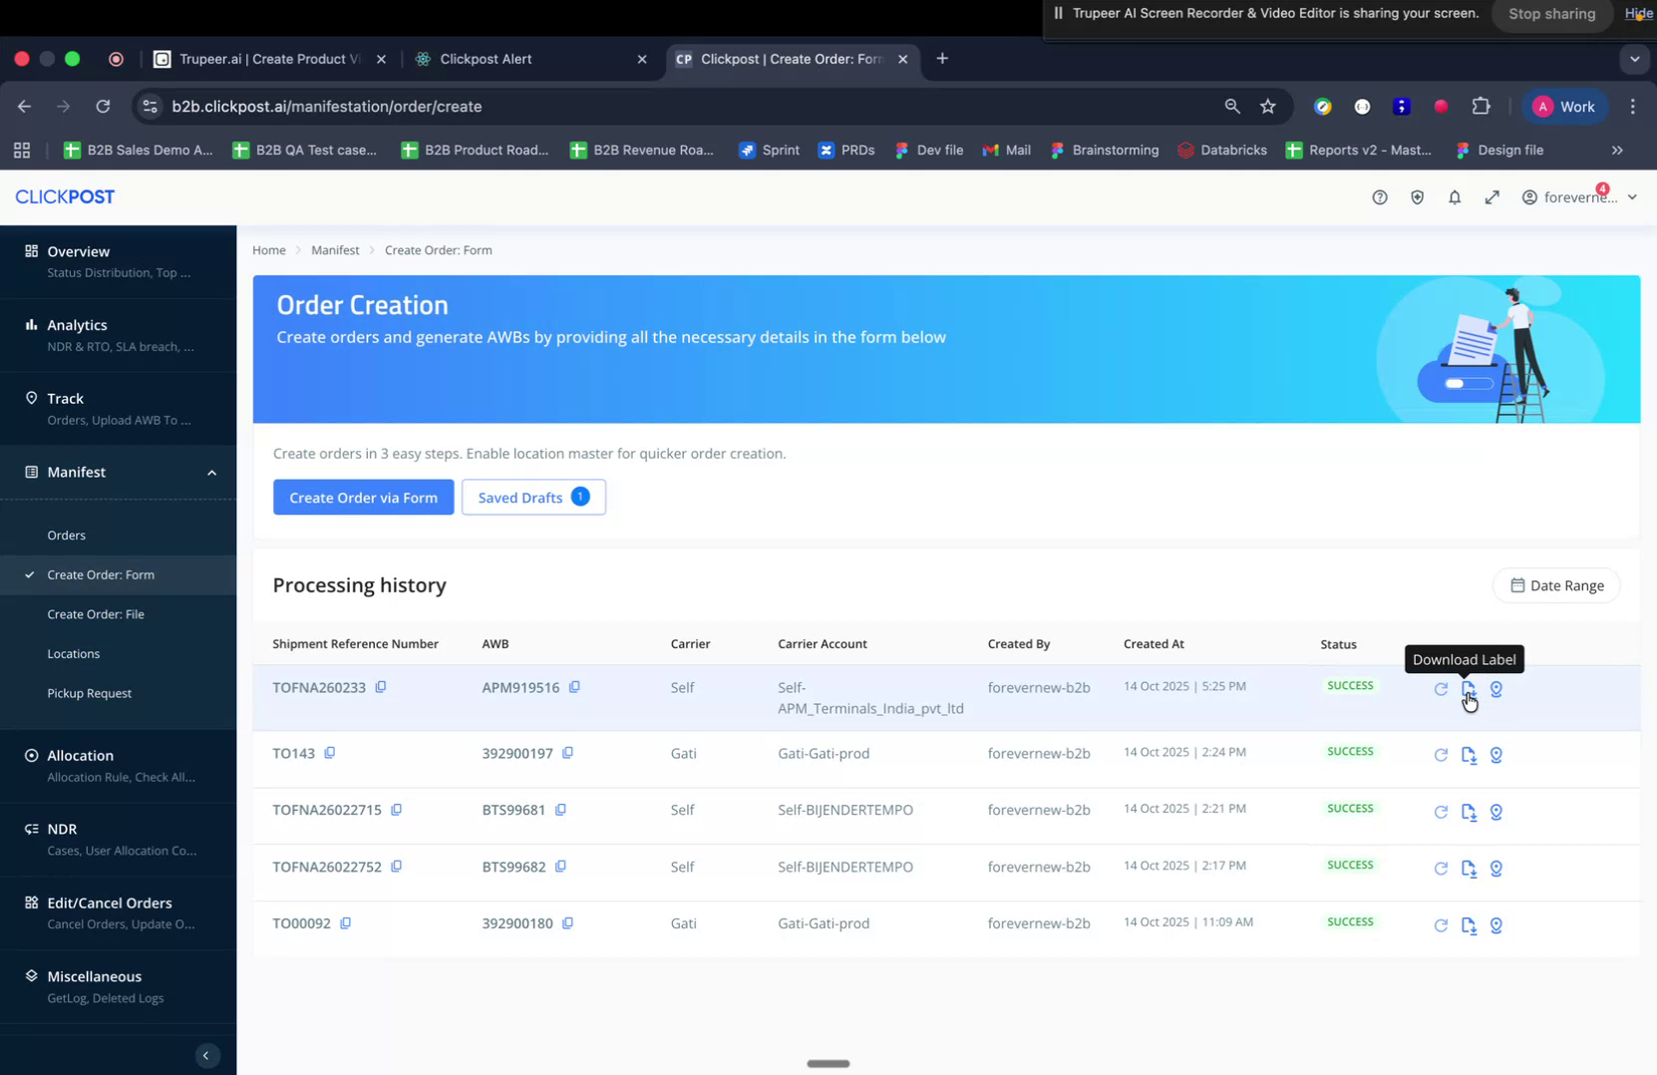Viewport: 1657px width, 1075px height.
Task: Open the Analytics section in sidebar
Action: click(77, 325)
